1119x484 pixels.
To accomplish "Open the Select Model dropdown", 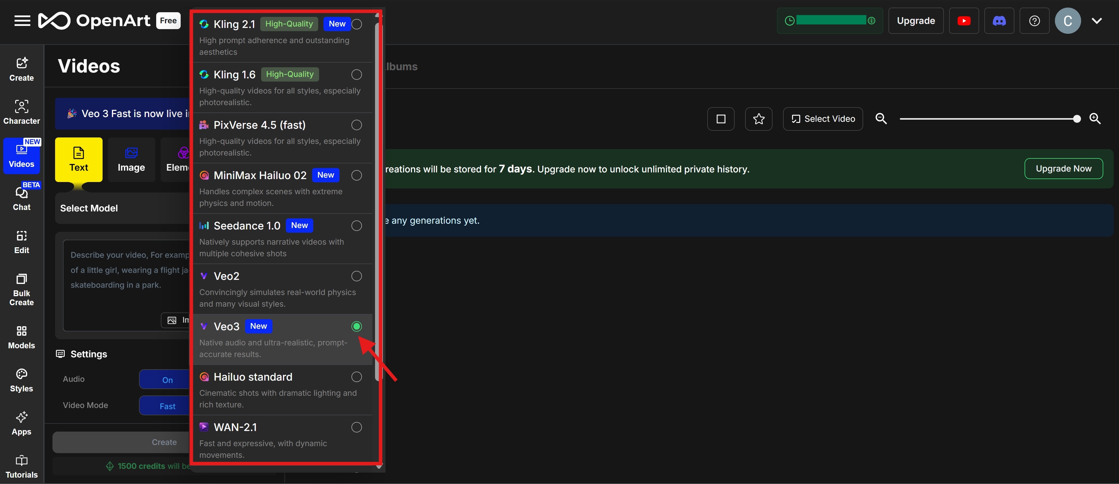I will point(122,208).
